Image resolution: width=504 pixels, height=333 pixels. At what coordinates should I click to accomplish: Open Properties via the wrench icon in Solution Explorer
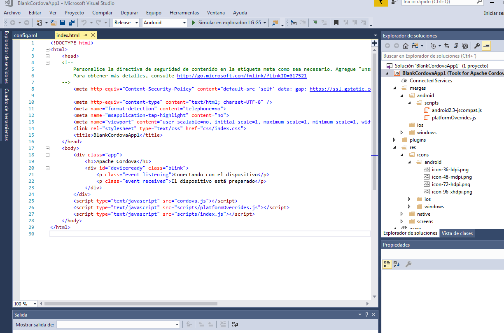click(477, 46)
